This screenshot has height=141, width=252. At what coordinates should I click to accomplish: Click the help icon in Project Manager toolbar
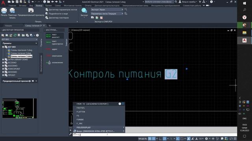[37, 35]
